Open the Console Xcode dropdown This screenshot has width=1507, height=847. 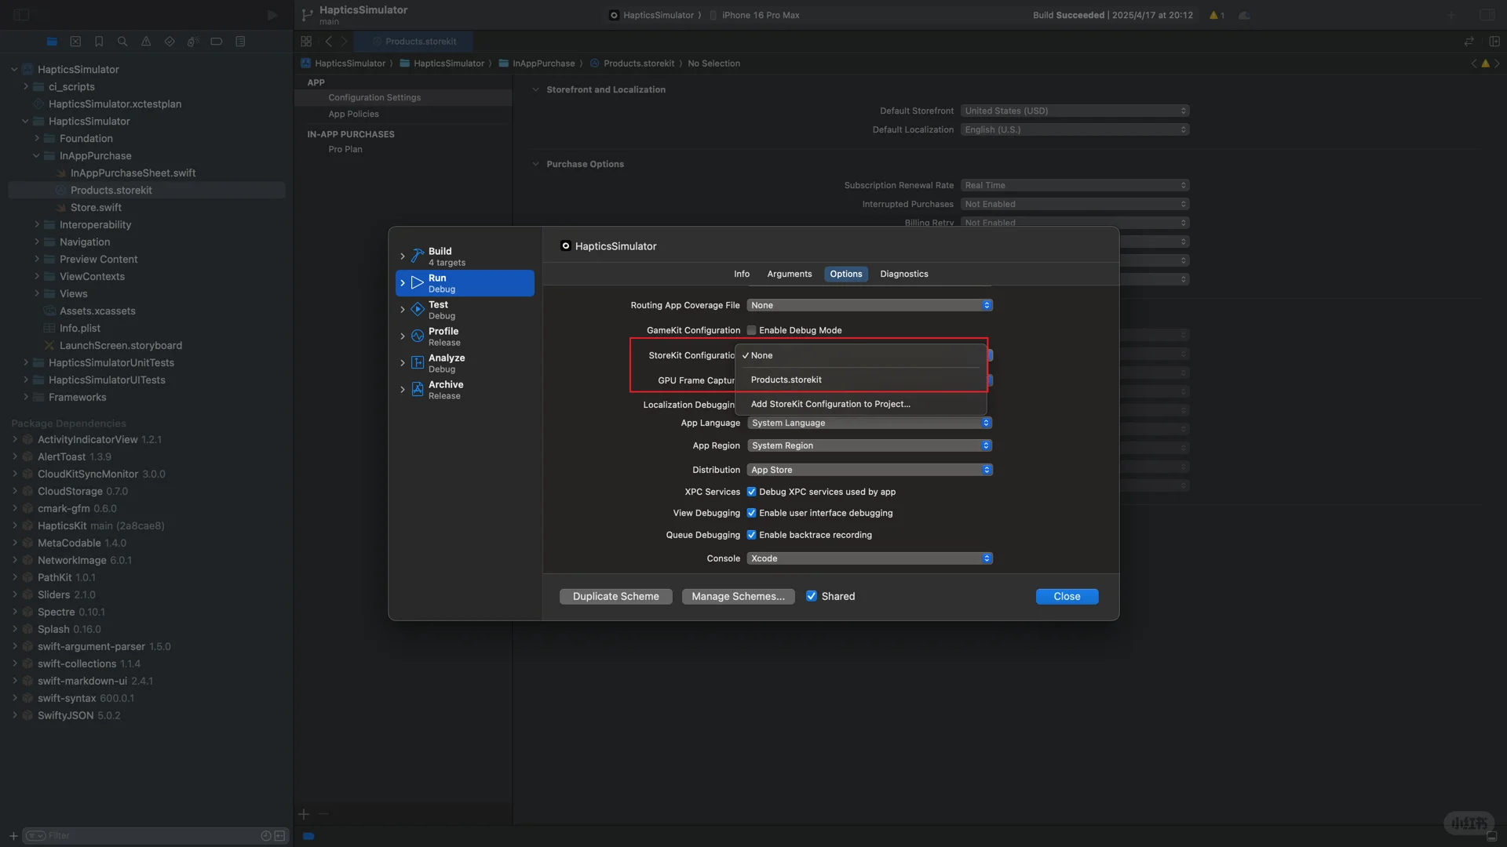pyautogui.click(x=870, y=558)
